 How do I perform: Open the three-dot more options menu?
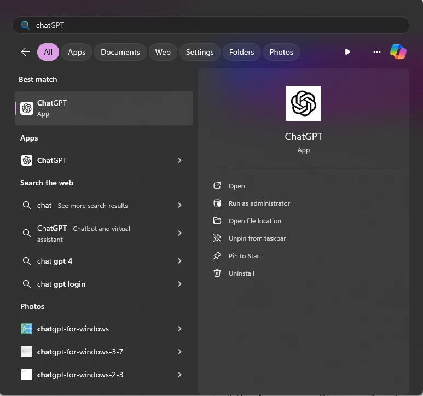pos(377,52)
